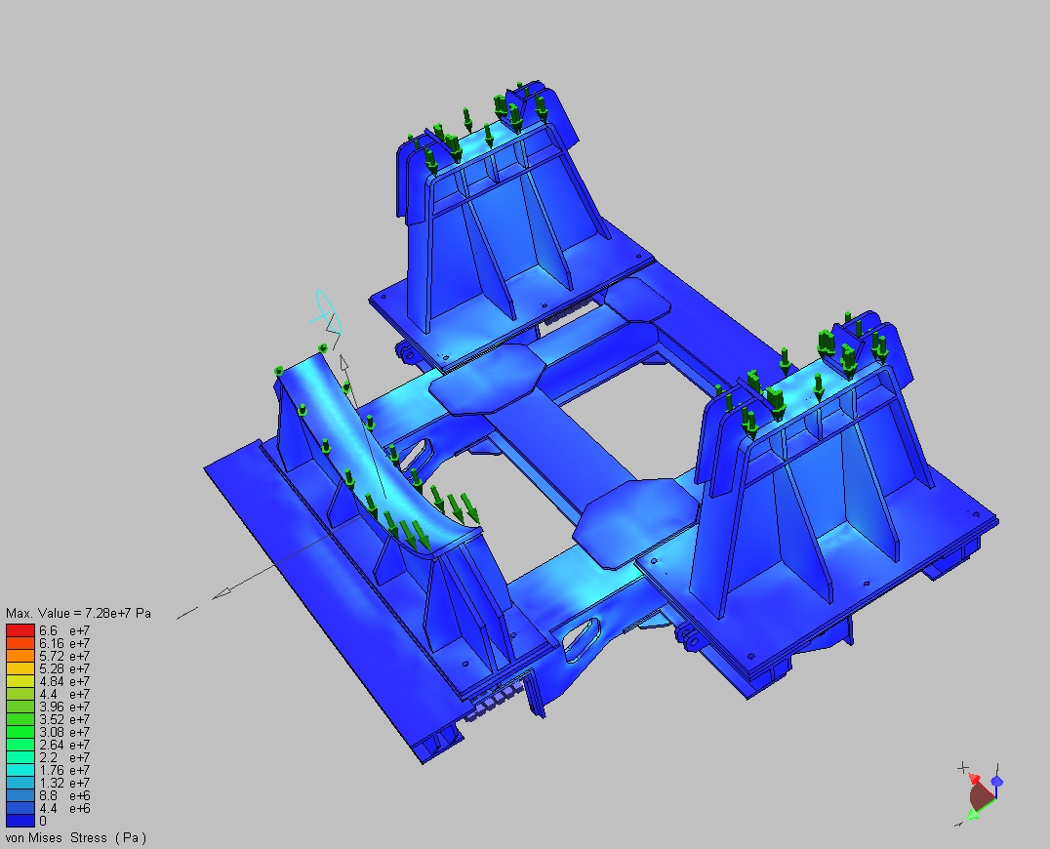Click the '4.4 e+6' legend value
The width and height of the screenshot is (1050, 849).
click(64, 809)
